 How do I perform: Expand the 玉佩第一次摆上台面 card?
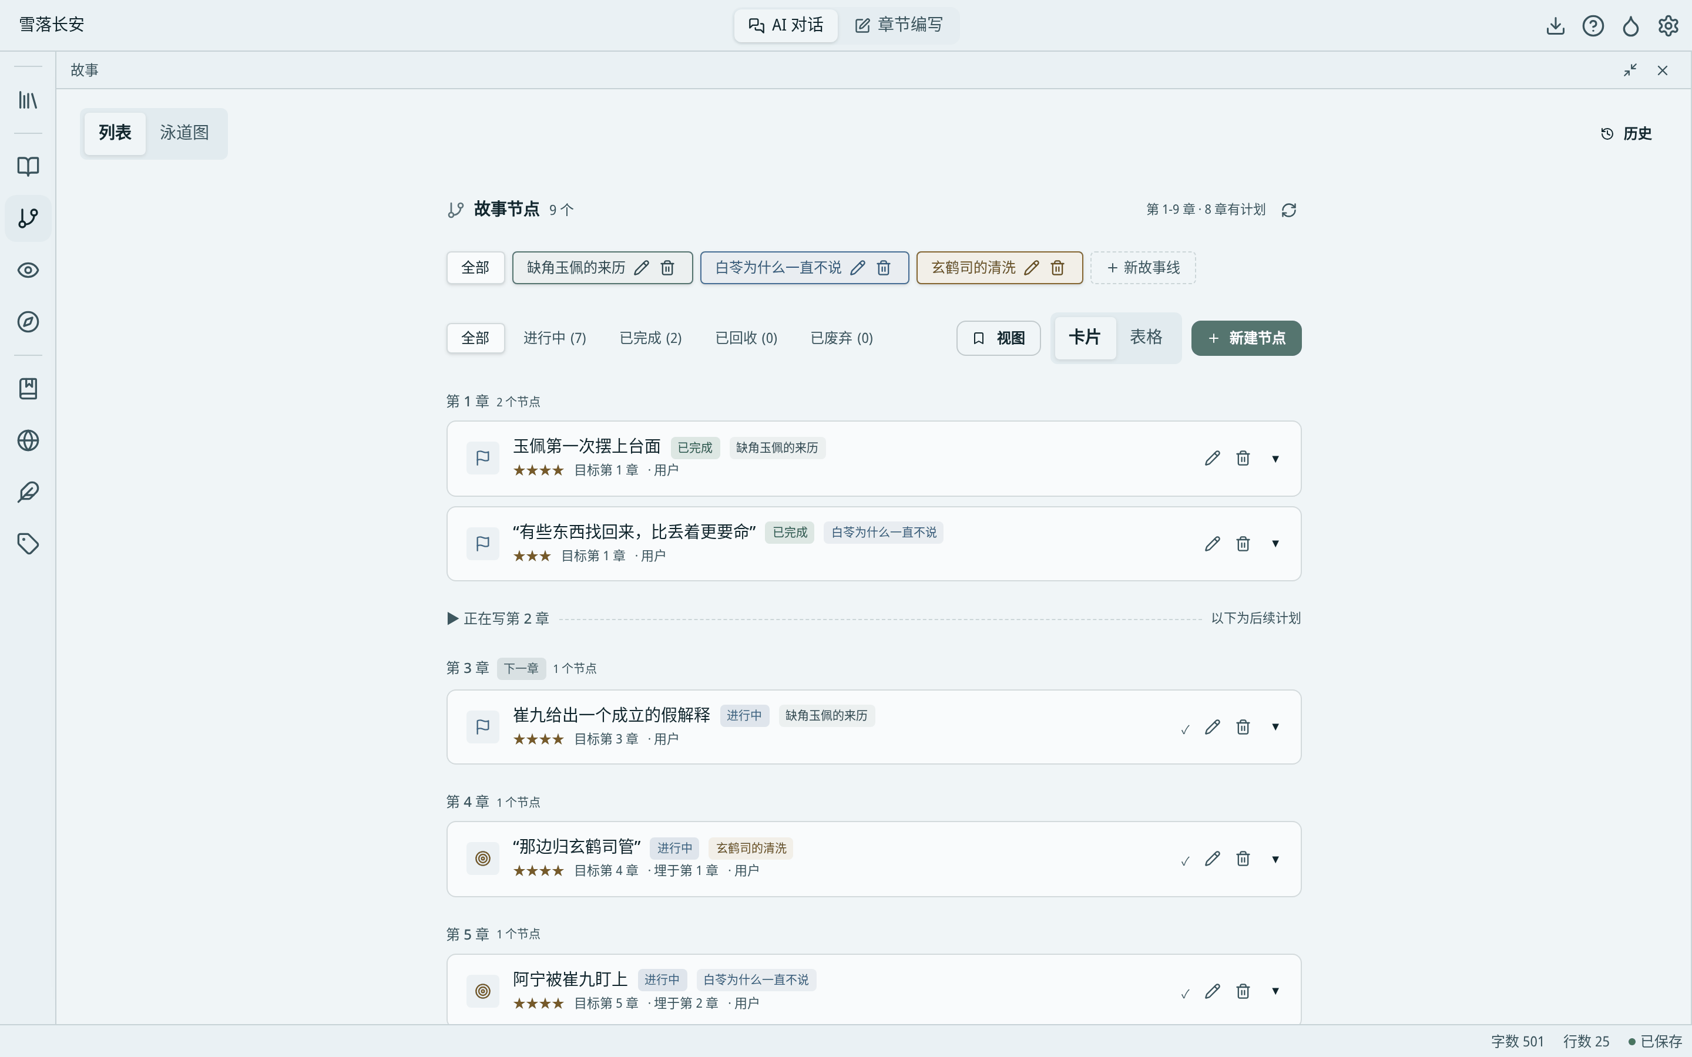[1275, 459]
